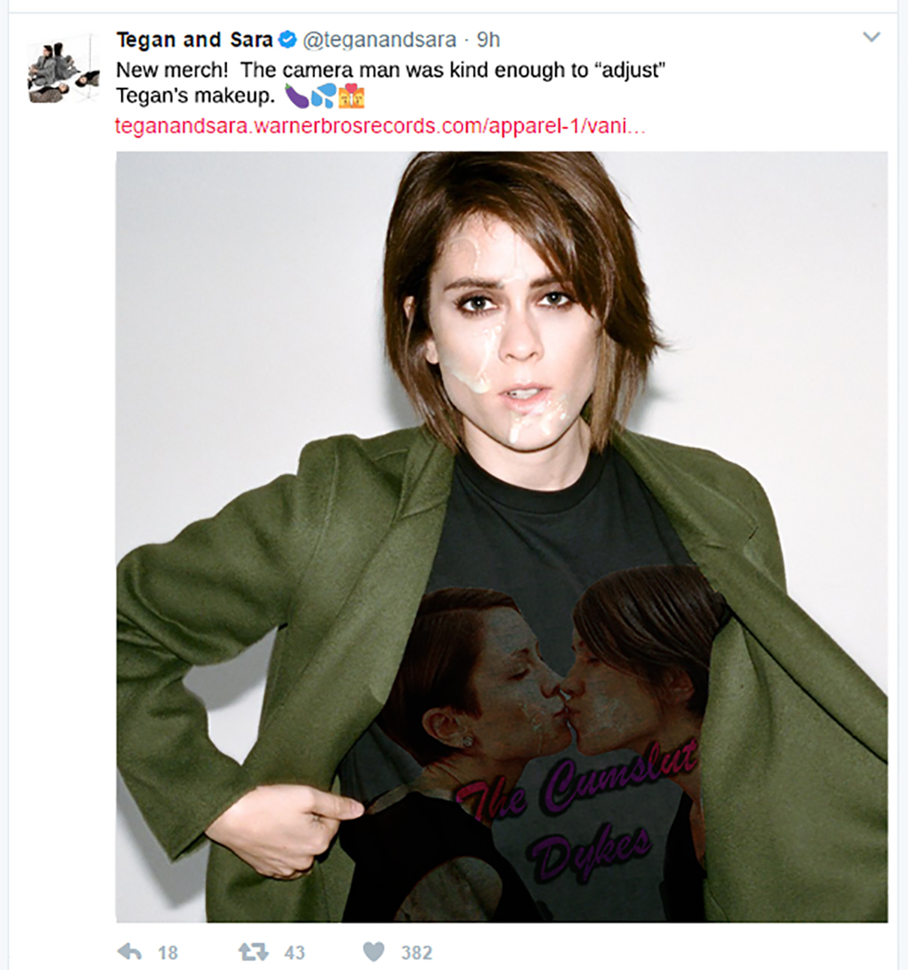Open the tweet options caret menu
Image resolution: width=908 pixels, height=970 pixels.
[x=871, y=38]
